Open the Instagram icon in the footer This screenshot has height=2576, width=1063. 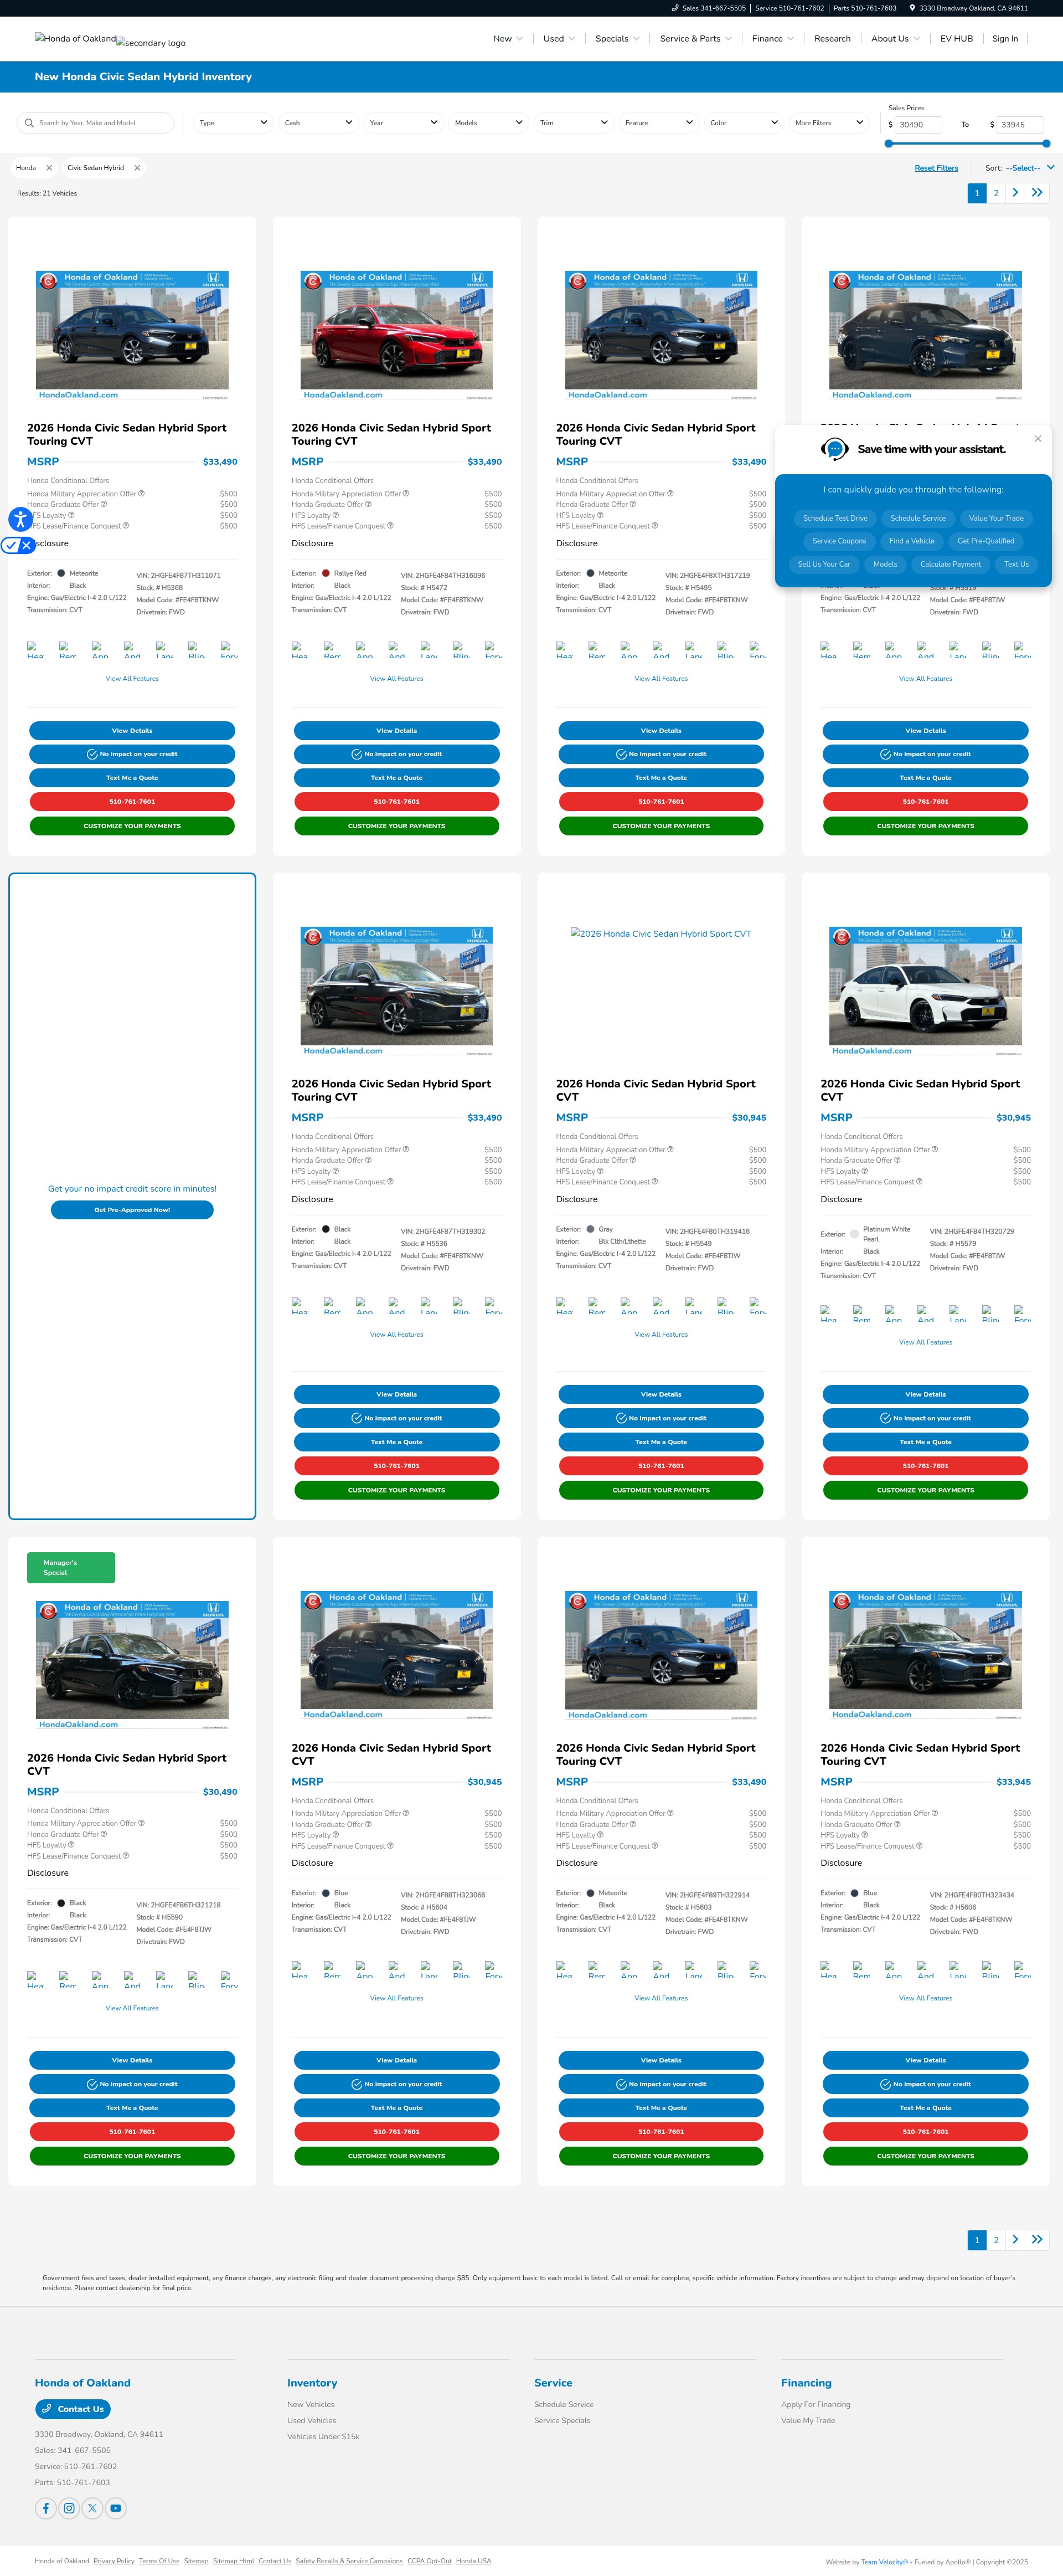(x=69, y=2507)
